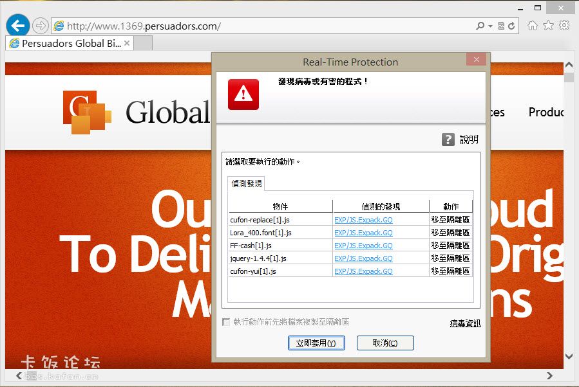Change action 移至隔離區 for cufon-yui[1].js

[x=450, y=271]
